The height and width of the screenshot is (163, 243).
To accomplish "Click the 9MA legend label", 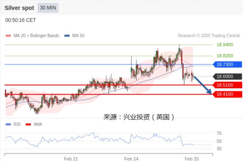I will click(x=38, y=124).
